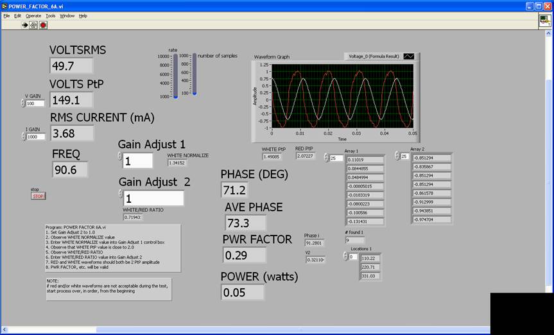
Task: Click the horizontal scrollbar thumb
Action: pyautogui.click(x=293, y=330)
